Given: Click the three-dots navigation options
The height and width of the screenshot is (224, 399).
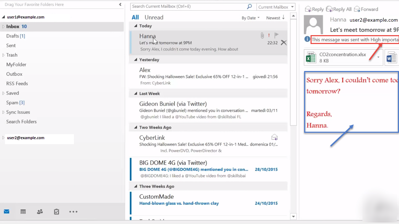Looking at the screenshot, I should (73, 212).
